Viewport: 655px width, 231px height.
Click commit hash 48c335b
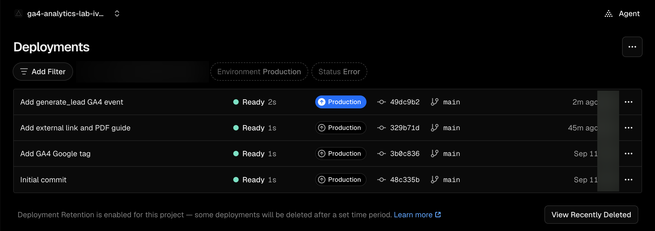405,180
